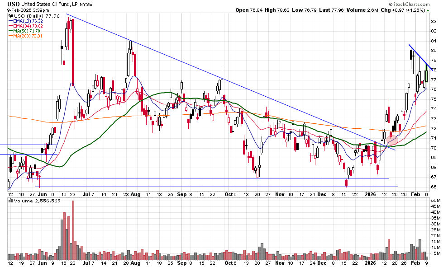
Task: Click the pink highlighted circle near the MA crossover
Action: click(392, 140)
